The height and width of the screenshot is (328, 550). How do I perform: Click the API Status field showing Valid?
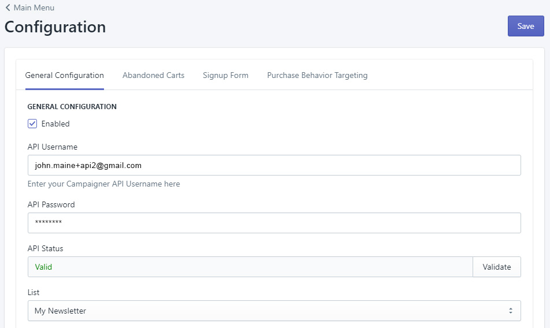tap(251, 267)
